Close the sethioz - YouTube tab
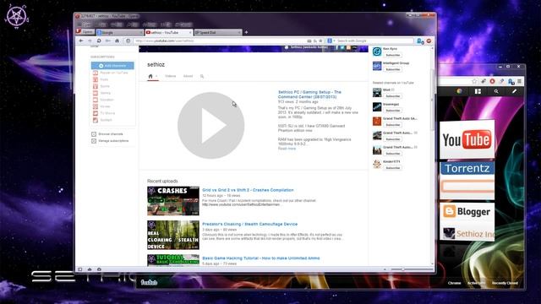The image size is (541, 304). [190, 32]
